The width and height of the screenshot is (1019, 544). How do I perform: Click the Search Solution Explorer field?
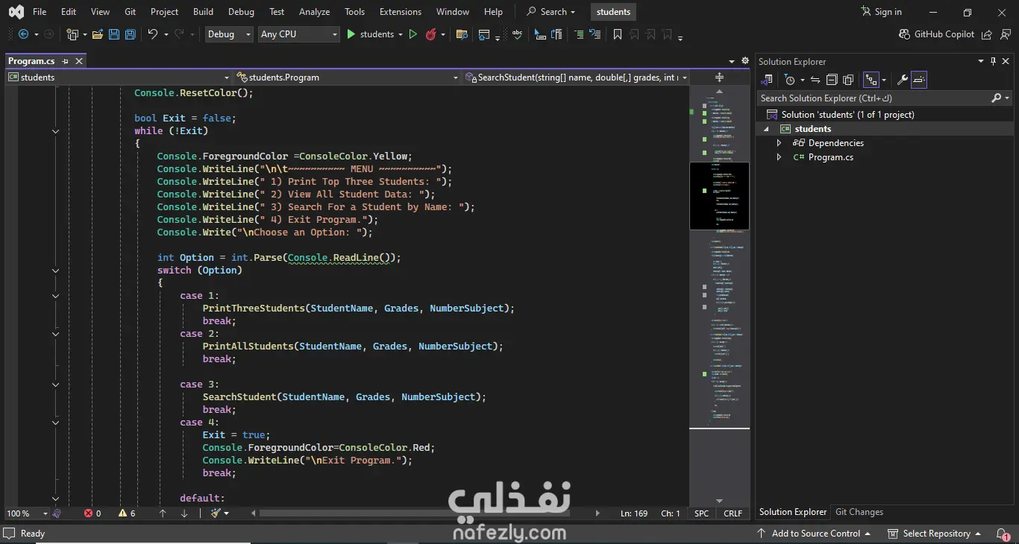873,98
